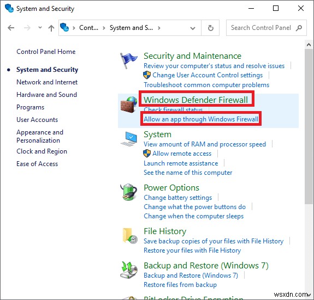Click the Backup and Restore disc icon

pos(129,270)
